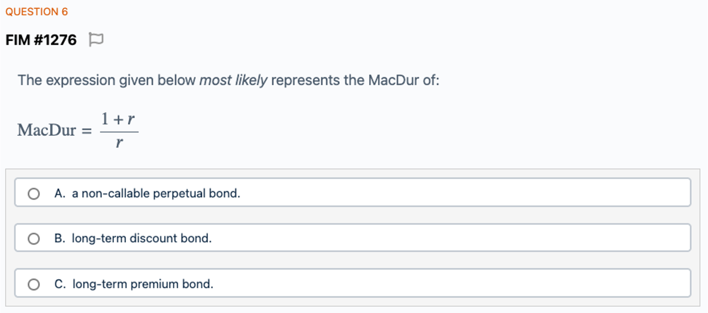Click the "A." option letter label

(x=60, y=194)
